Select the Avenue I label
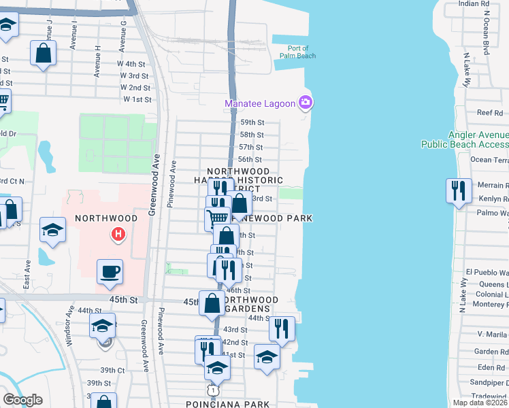The width and height of the screenshot is (509, 408). [73, 35]
